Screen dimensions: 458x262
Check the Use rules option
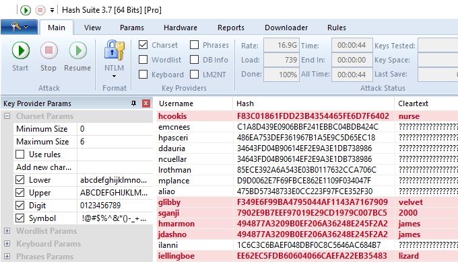pos(20,154)
